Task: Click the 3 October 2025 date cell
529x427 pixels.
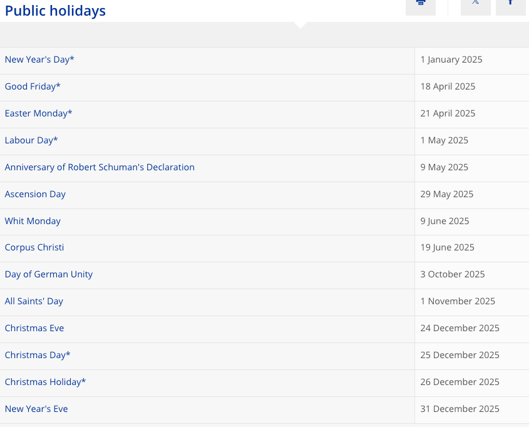Action: pyautogui.click(x=452, y=274)
